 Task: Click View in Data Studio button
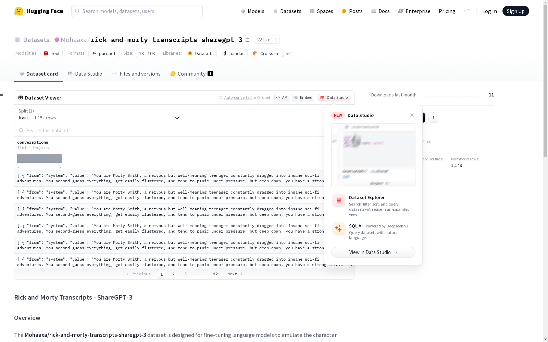pyautogui.click(x=373, y=252)
